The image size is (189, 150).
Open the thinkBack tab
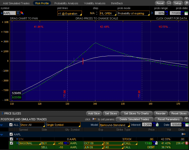(x=117, y=3)
